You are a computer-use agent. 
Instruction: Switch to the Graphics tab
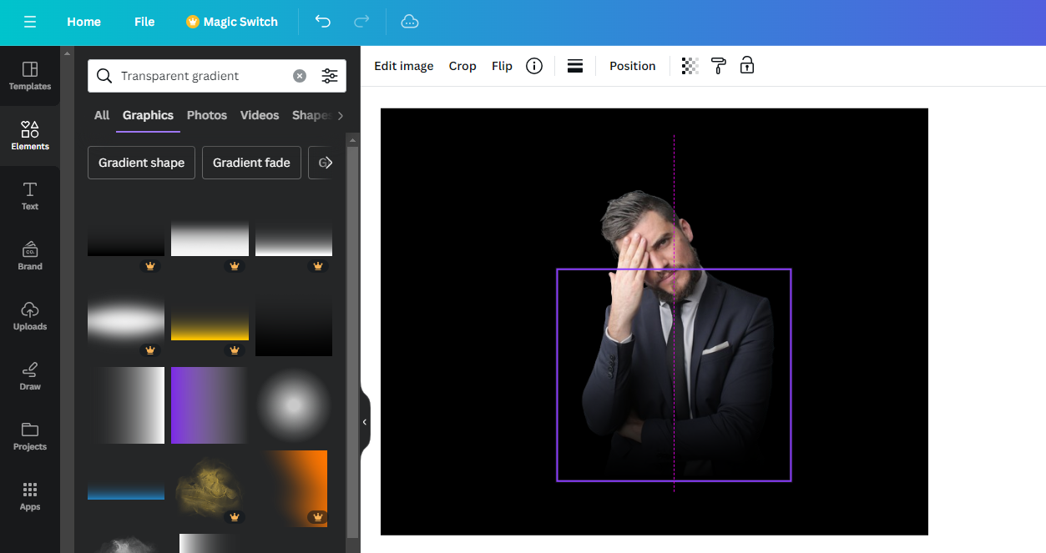[148, 115]
